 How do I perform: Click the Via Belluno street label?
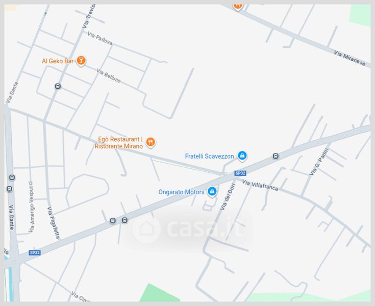[109, 75]
